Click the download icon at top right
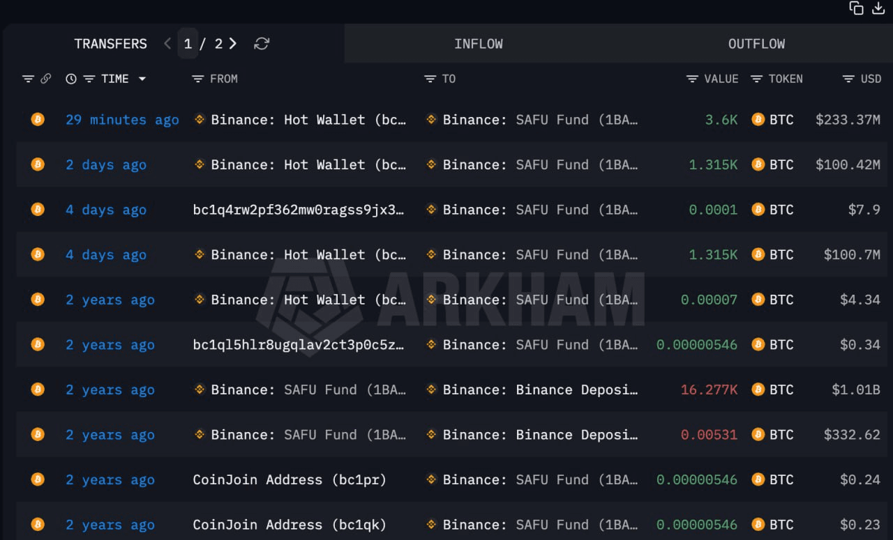893x540 pixels. click(878, 8)
